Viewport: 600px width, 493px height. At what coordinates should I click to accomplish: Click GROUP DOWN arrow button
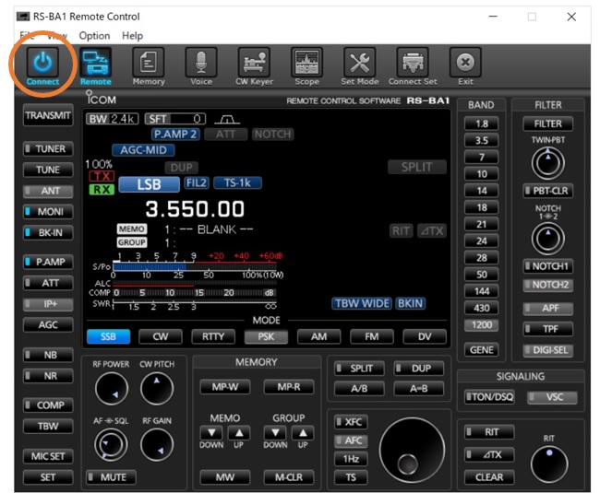coord(275,433)
